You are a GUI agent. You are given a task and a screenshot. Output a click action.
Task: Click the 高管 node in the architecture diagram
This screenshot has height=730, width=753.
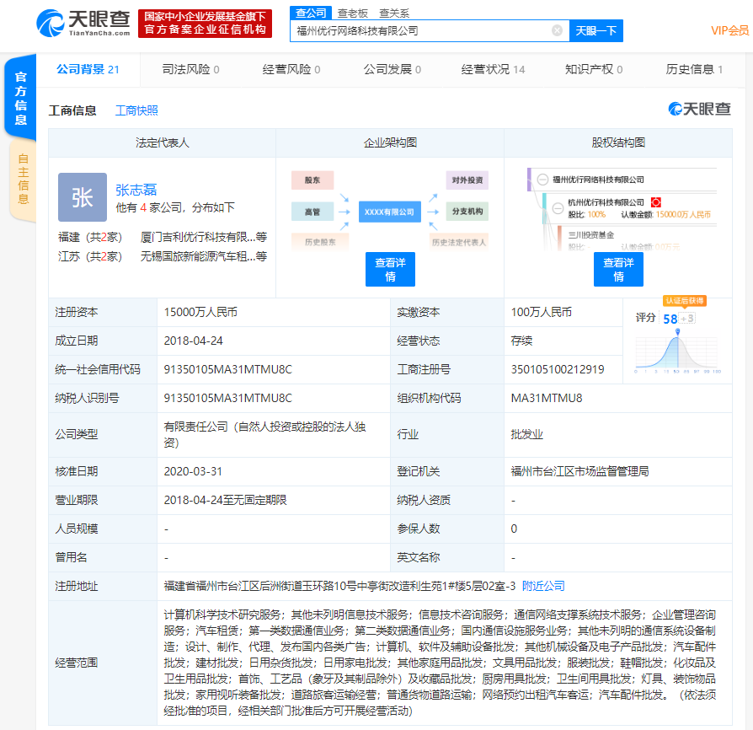[313, 212]
